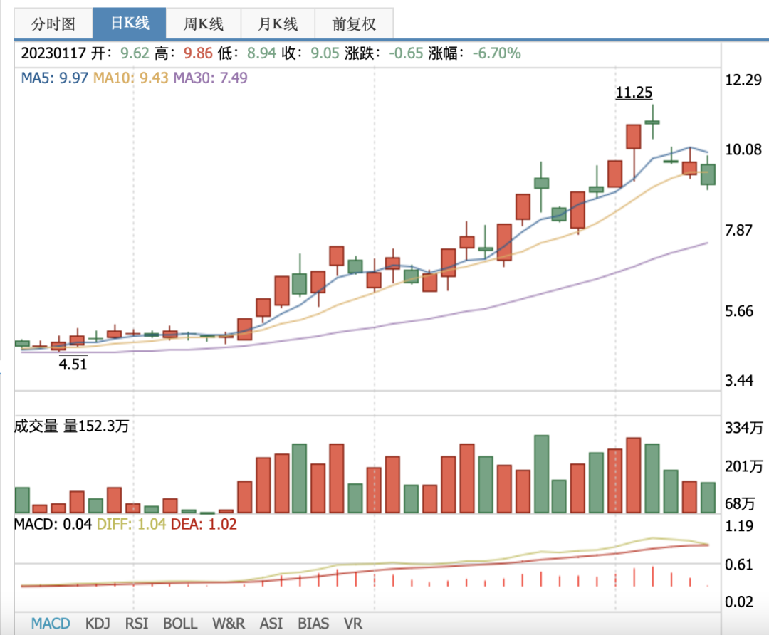Switch to the 分时图 tab
Viewport: 769px width, 635px height.
53,23
